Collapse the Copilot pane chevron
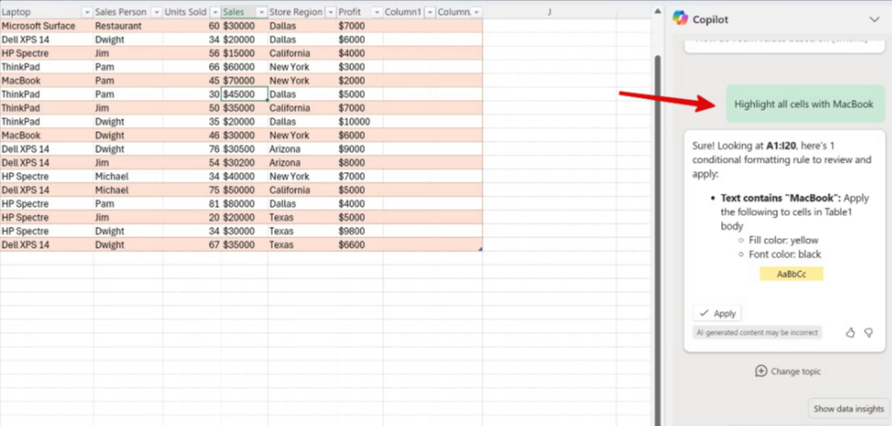This screenshot has width=892, height=426. point(875,19)
